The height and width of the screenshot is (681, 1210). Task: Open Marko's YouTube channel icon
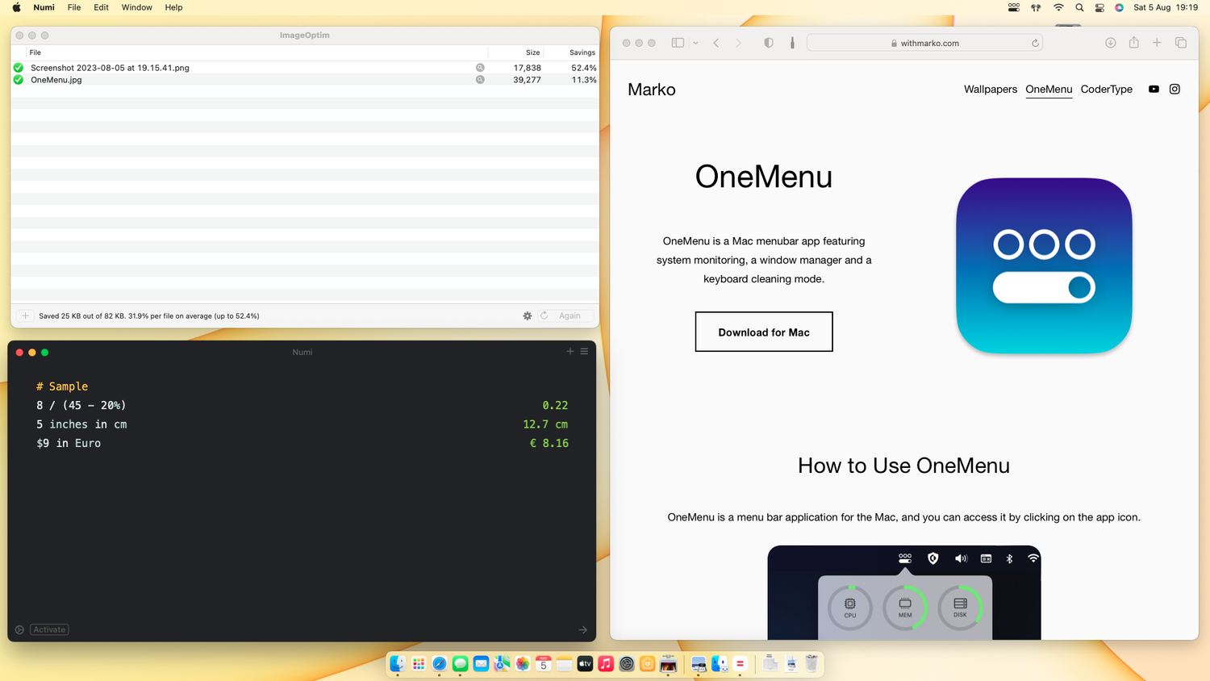1154,89
